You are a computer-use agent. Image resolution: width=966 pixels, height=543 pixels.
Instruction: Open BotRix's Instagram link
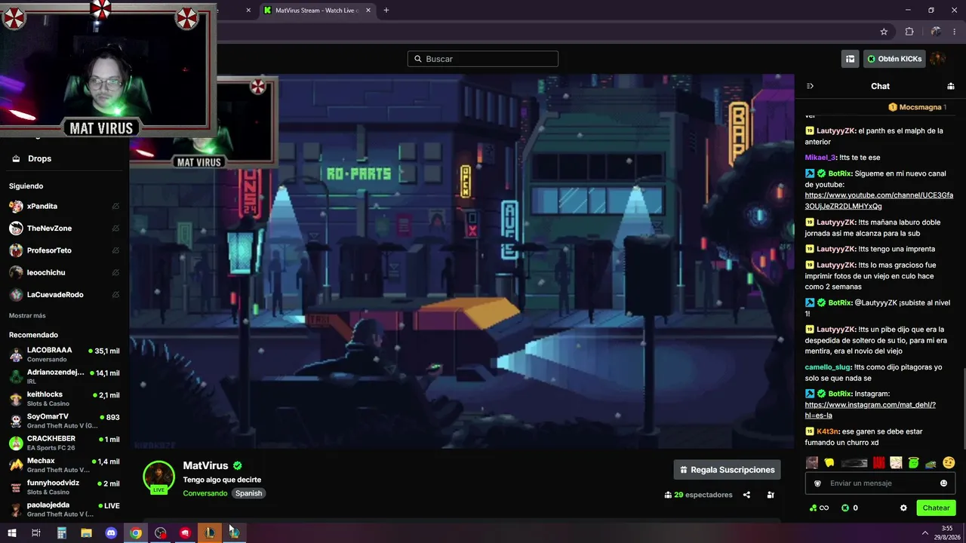click(870, 410)
